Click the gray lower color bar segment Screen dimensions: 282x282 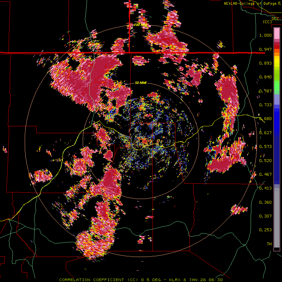[277, 218]
